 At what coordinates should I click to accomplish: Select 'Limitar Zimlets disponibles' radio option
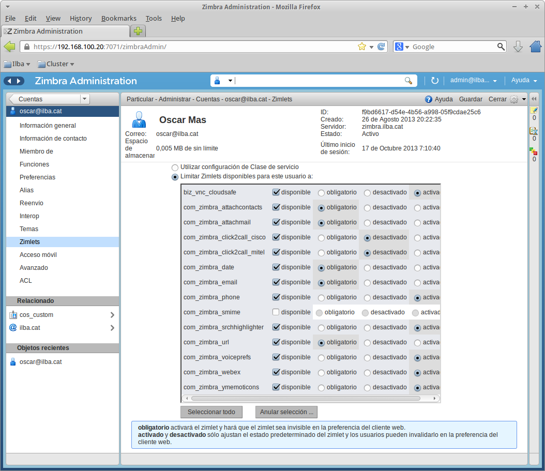(175, 177)
